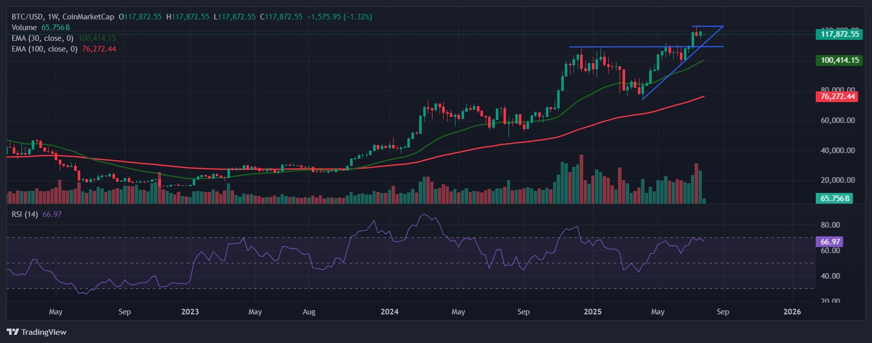The image size is (872, 343).
Task: Click the red EMA 100 value 76,272.44 in legend
Action: pos(99,49)
